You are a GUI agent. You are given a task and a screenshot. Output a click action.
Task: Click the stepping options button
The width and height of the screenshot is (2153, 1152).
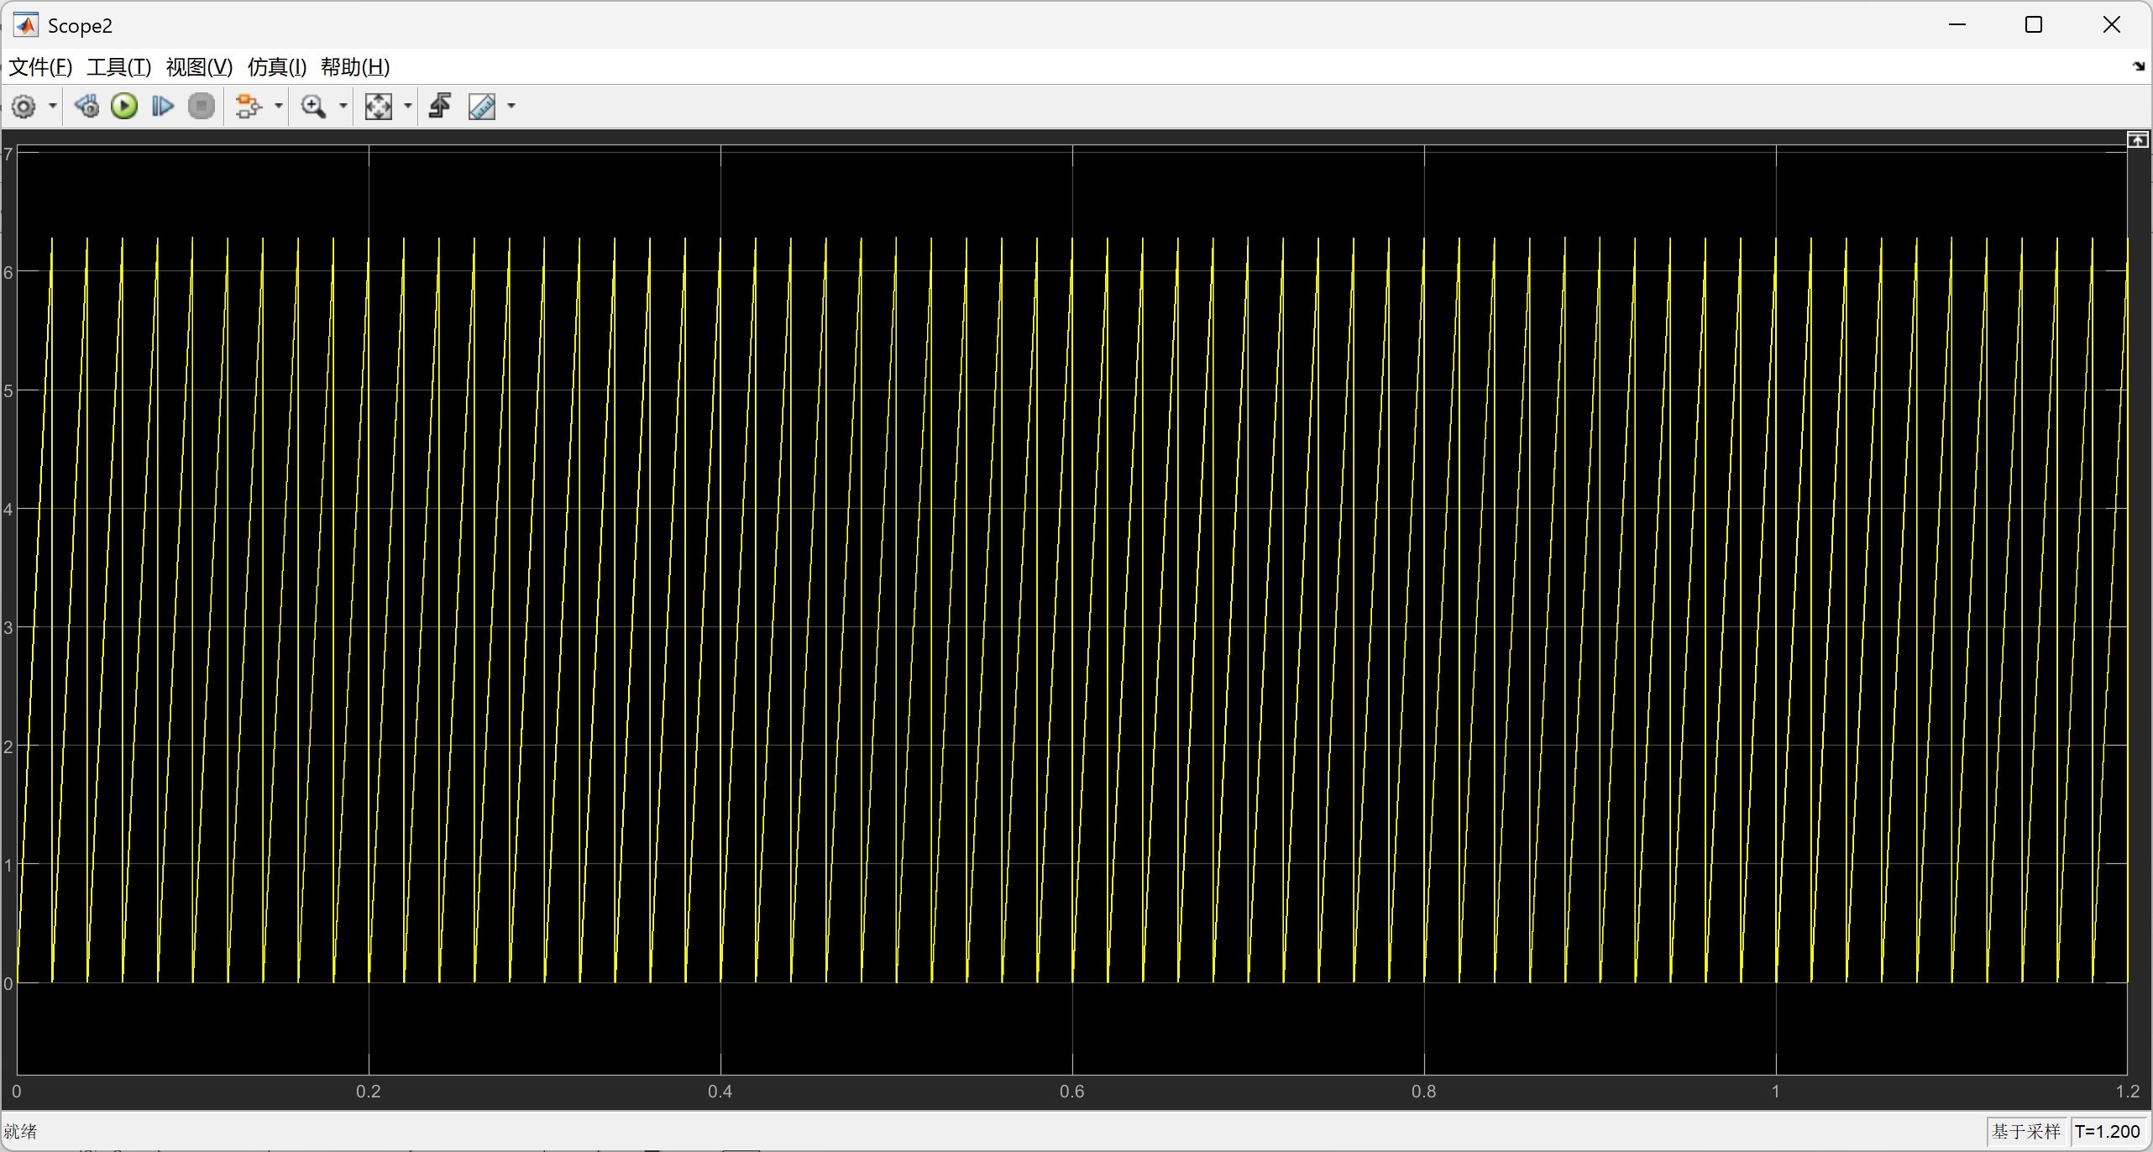pyautogui.click(x=86, y=107)
